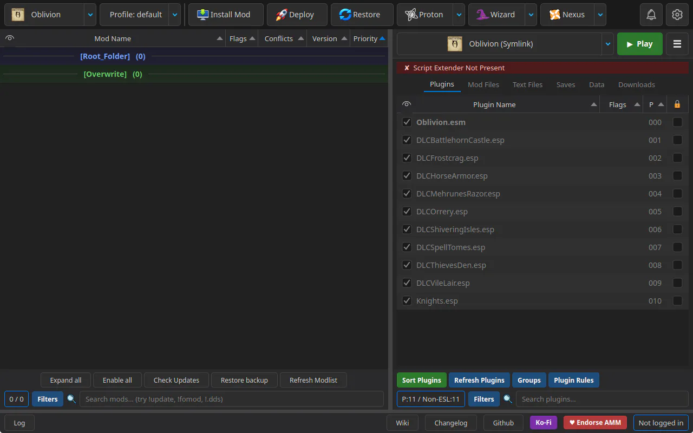Open the profile dropdown arrow

click(175, 15)
